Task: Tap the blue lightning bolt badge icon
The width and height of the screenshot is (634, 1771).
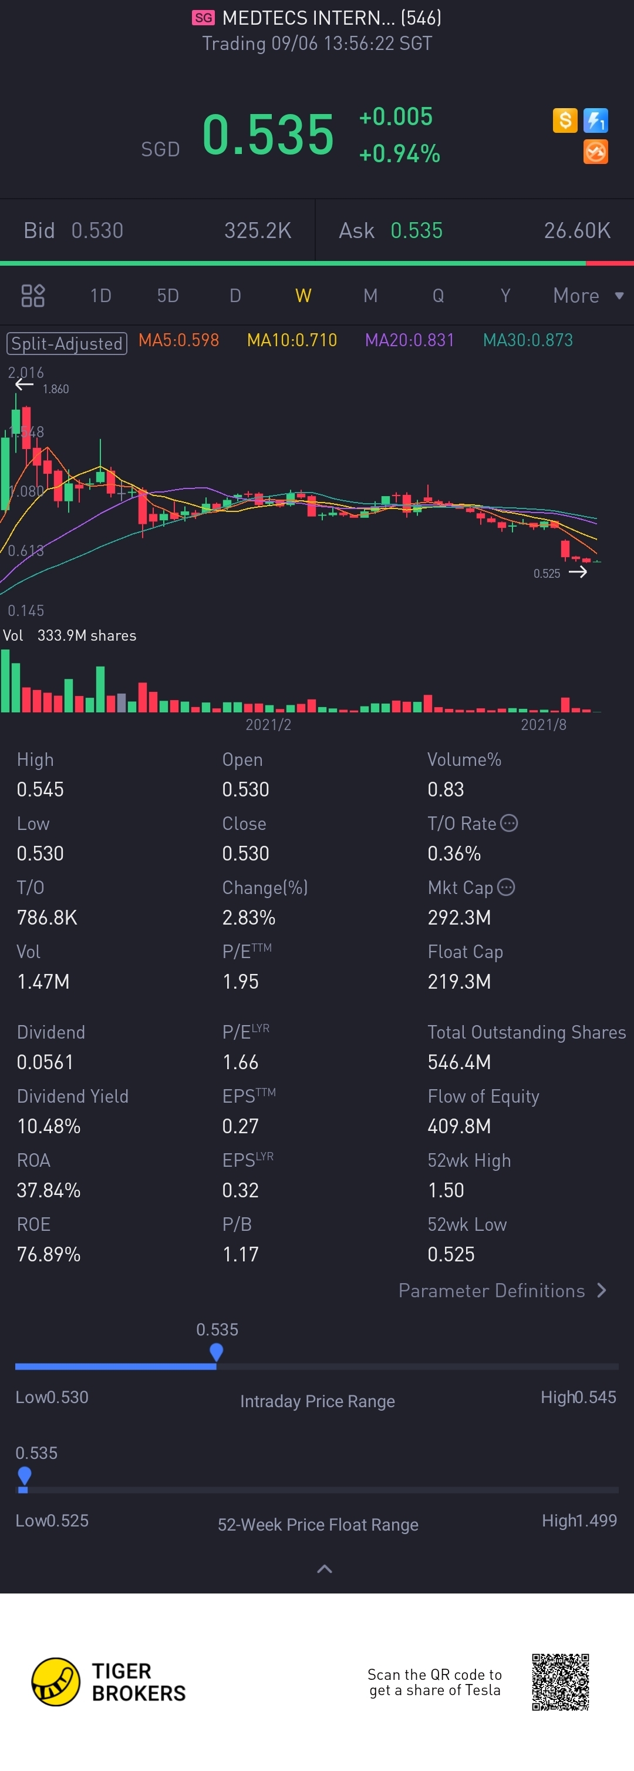Action: pyautogui.click(x=595, y=121)
